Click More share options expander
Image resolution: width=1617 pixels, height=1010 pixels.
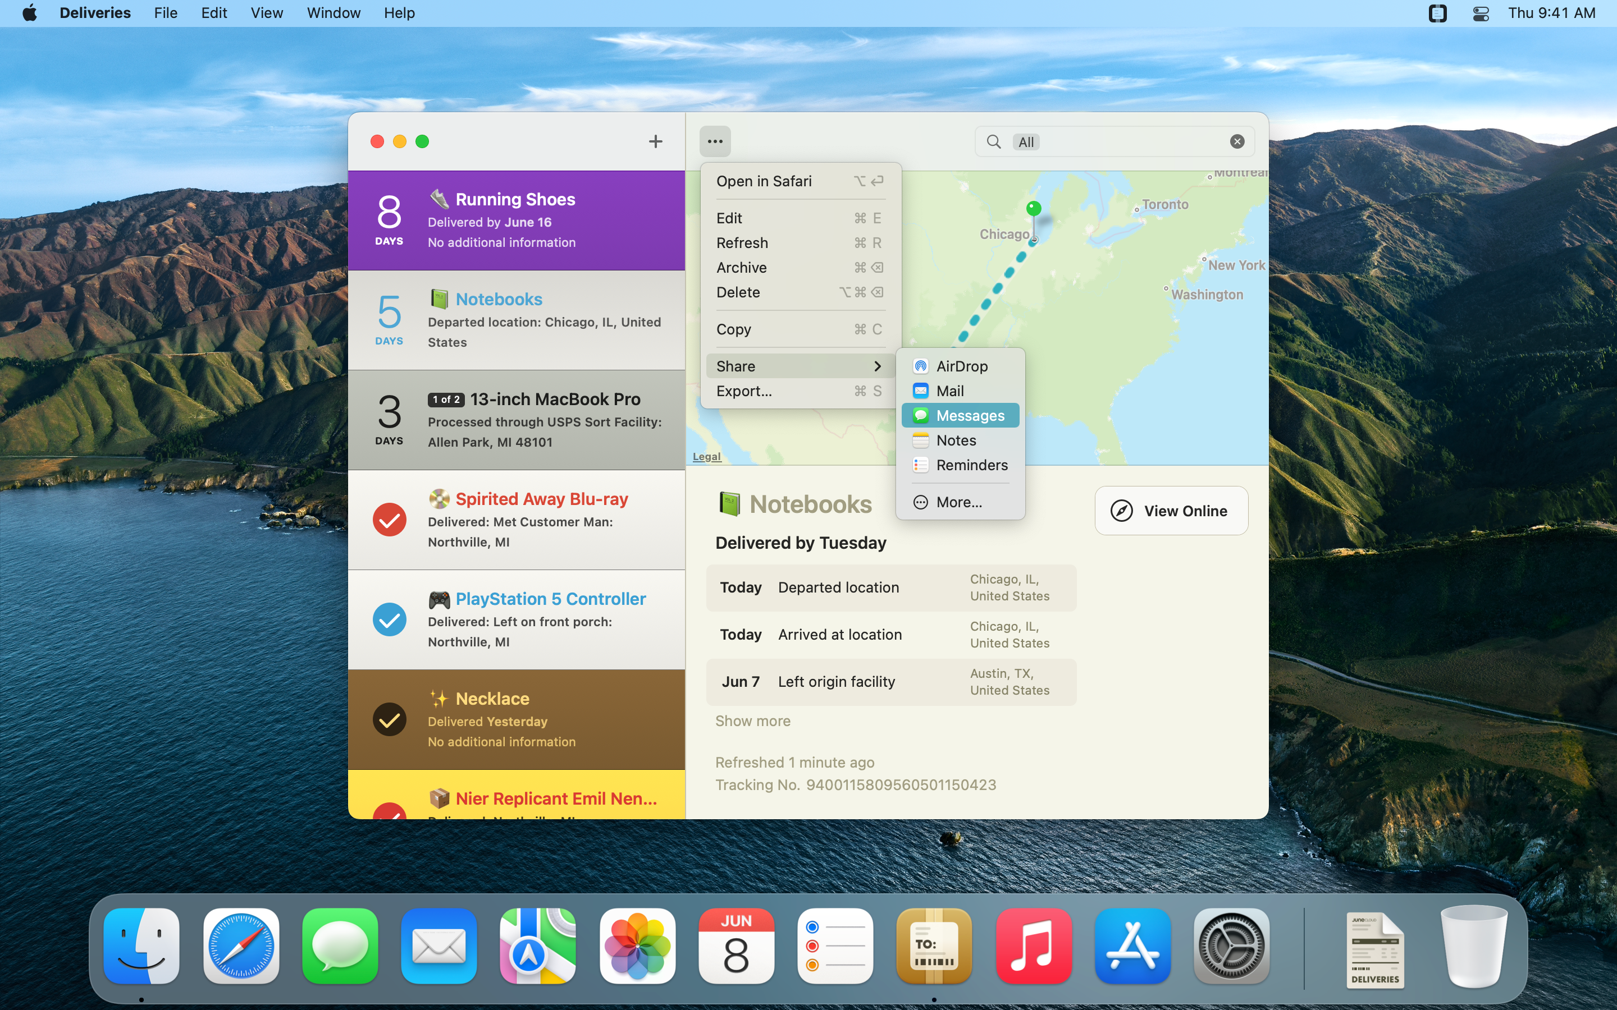coord(958,502)
